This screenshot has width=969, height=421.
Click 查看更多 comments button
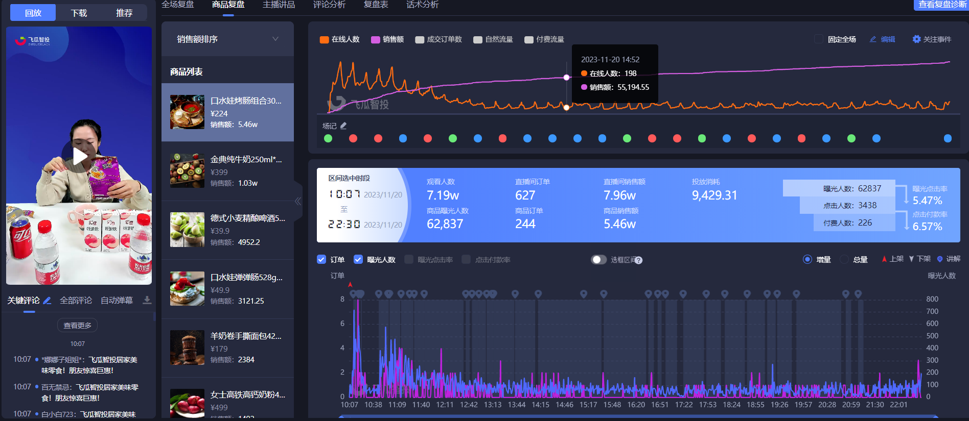[77, 325]
